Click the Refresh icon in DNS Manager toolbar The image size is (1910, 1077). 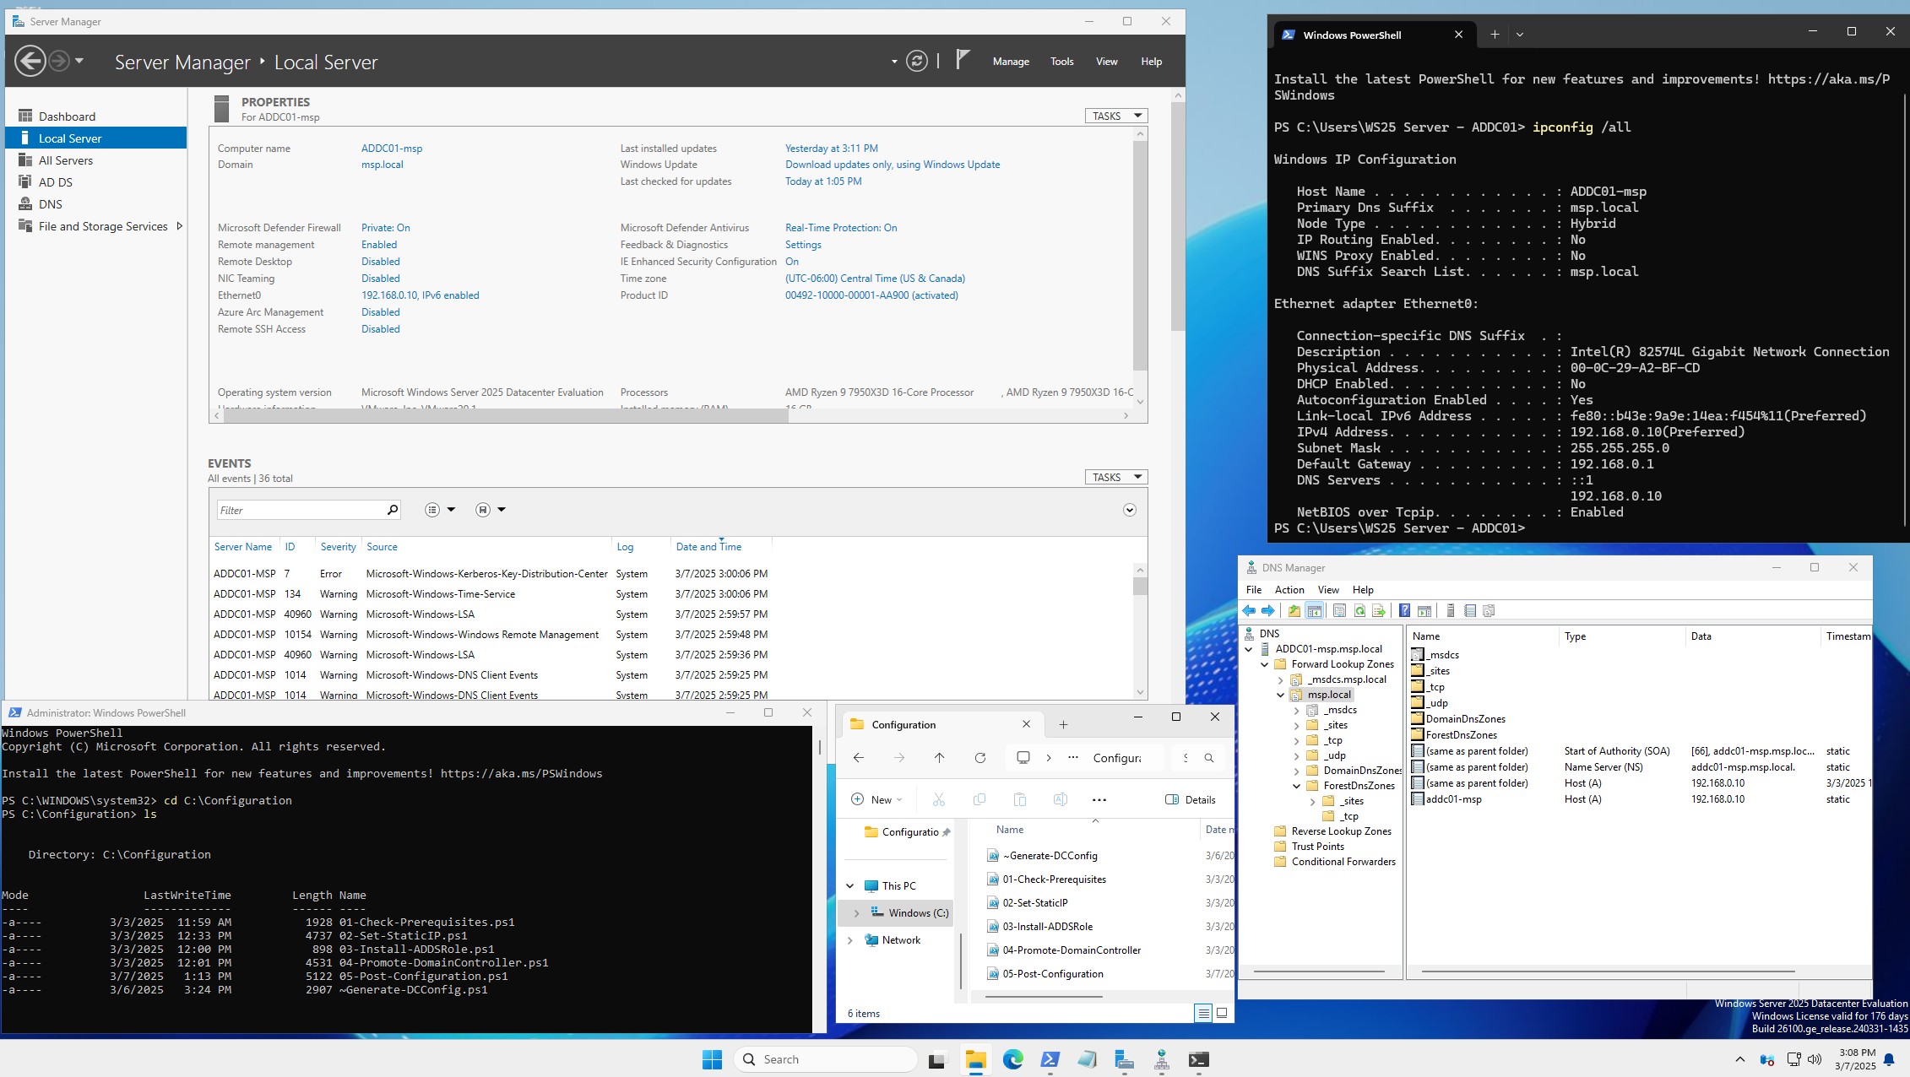tap(1359, 610)
